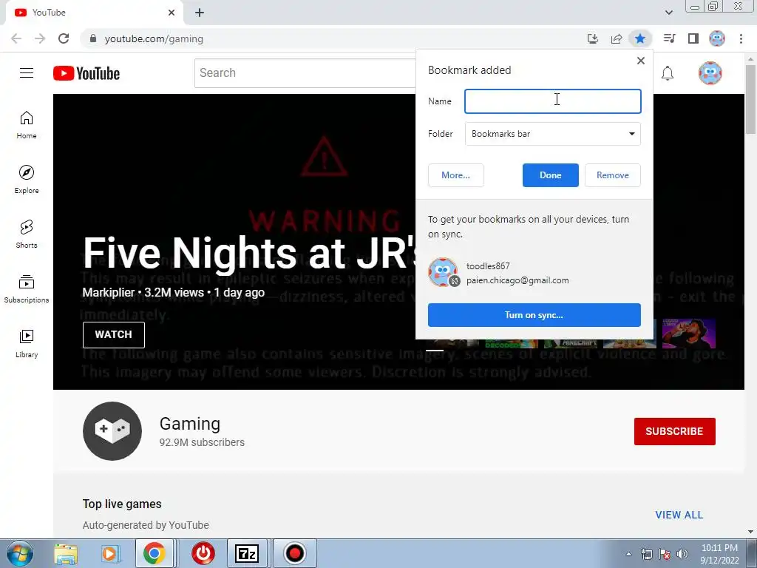Go forward to the next page
The width and height of the screenshot is (757, 568).
(40, 38)
